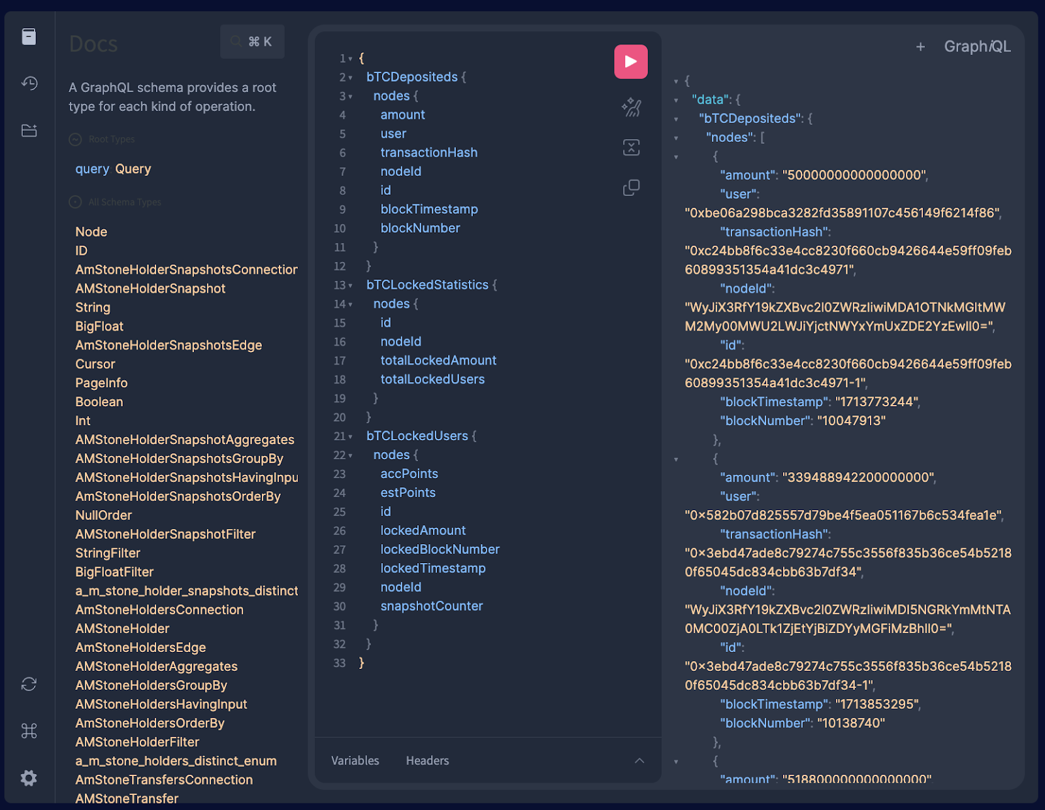Click the Merge fragments icon
The height and width of the screenshot is (810, 1045).
point(631,148)
